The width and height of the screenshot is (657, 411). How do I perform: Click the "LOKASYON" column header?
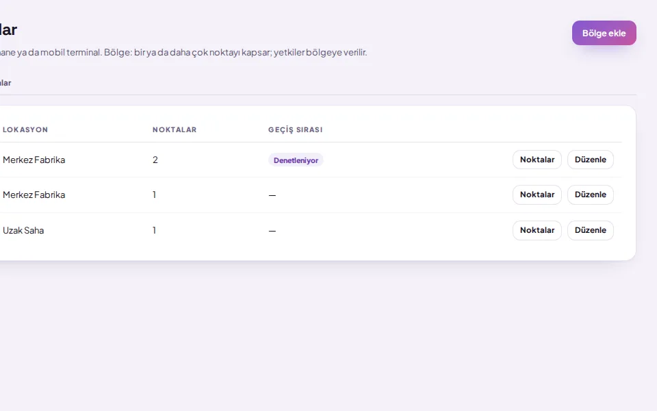pyautogui.click(x=25, y=129)
